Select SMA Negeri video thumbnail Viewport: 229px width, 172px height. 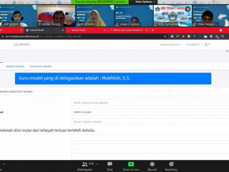pos(211,16)
